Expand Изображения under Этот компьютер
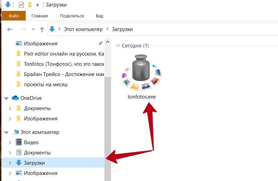The width and height of the screenshot is (278, 181). (x=10, y=173)
